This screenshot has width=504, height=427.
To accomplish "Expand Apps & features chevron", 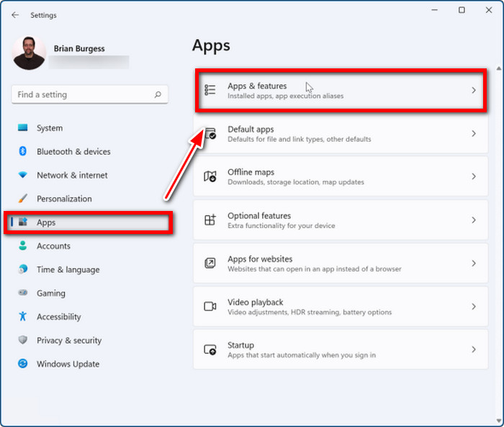I will coord(474,90).
